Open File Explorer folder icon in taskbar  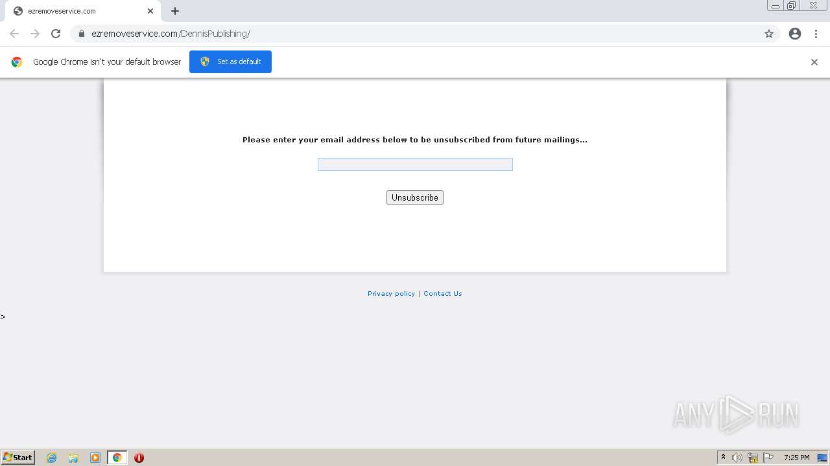click(x=73, y=458)
